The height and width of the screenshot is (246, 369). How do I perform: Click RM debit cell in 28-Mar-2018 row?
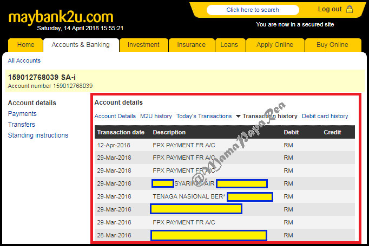pos(288,235)
